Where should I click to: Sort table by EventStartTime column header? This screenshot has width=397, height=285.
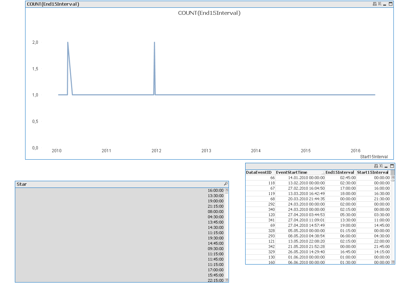point(300,172)
